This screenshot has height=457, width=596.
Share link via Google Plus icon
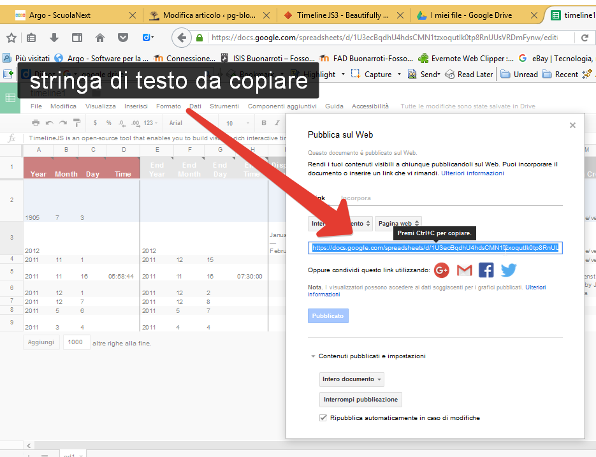click(x=441, y=270)
